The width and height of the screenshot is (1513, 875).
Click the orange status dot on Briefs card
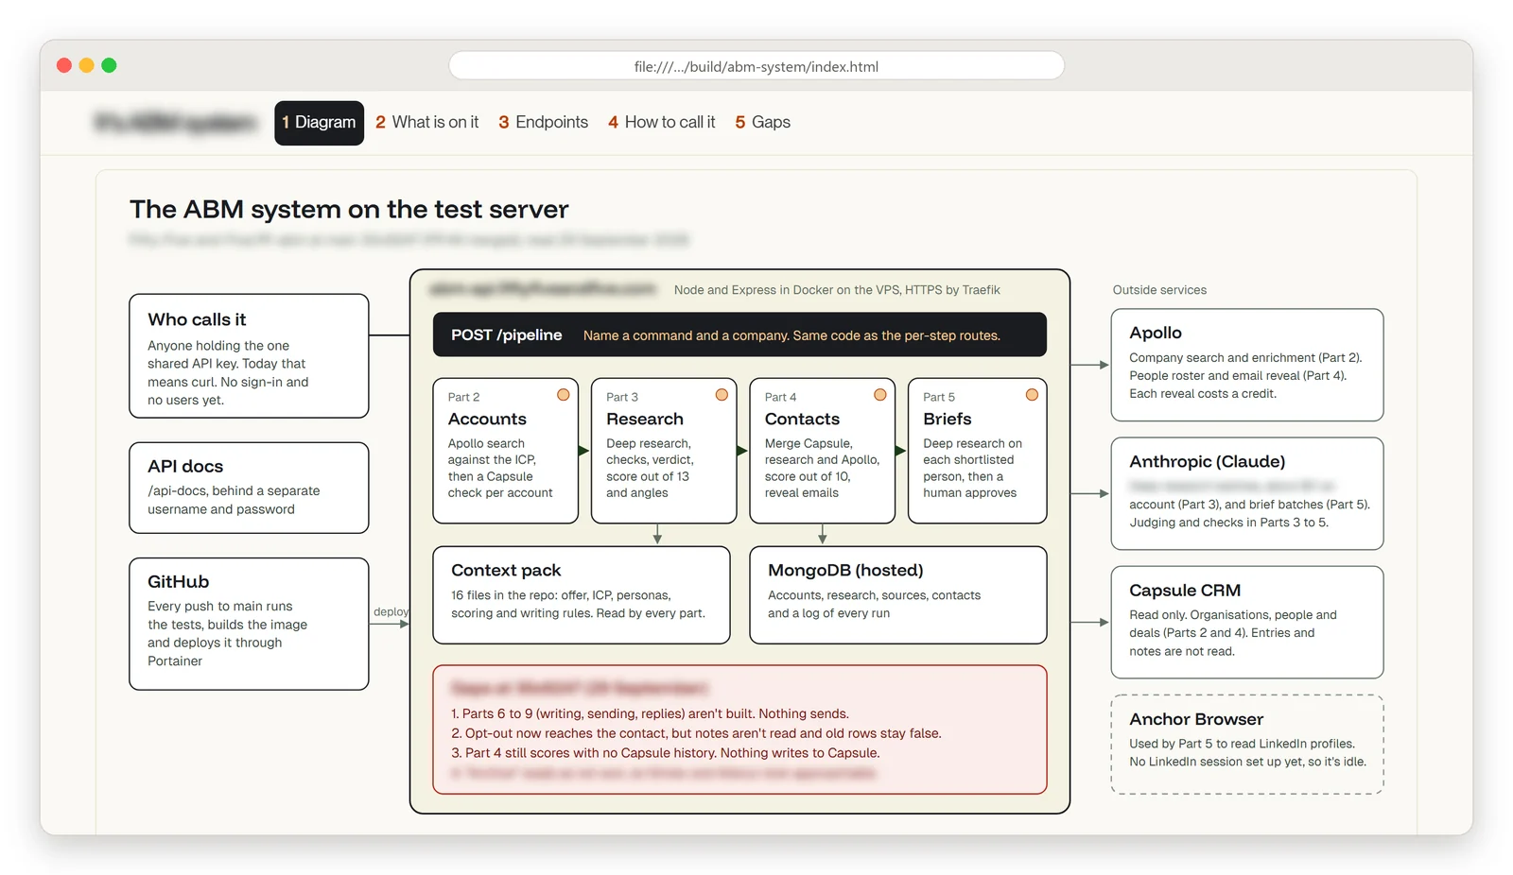click(1032, 395)
